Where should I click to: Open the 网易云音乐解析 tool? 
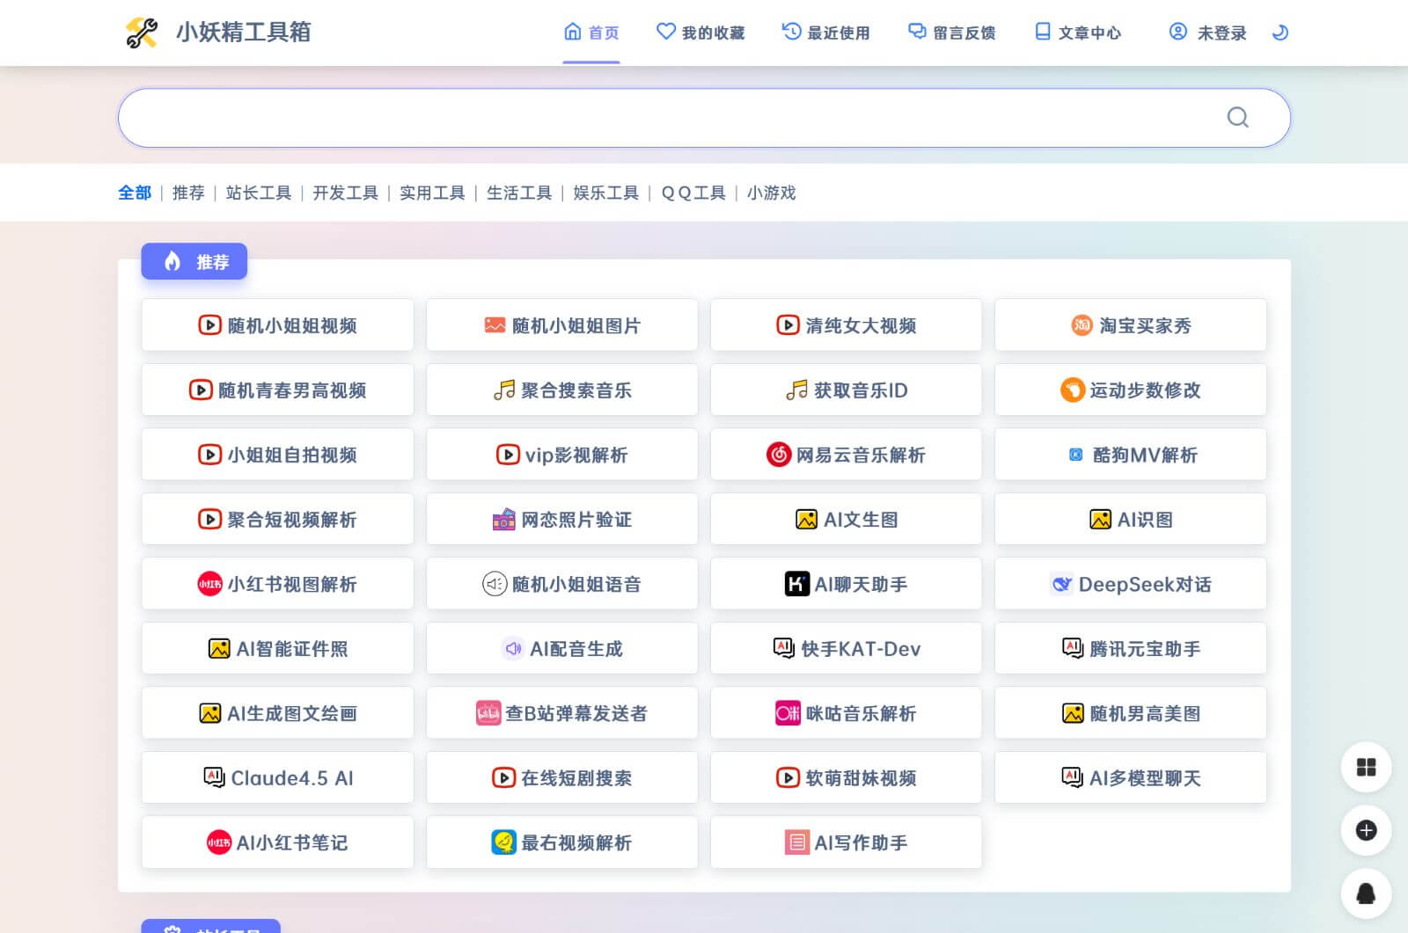846,455
